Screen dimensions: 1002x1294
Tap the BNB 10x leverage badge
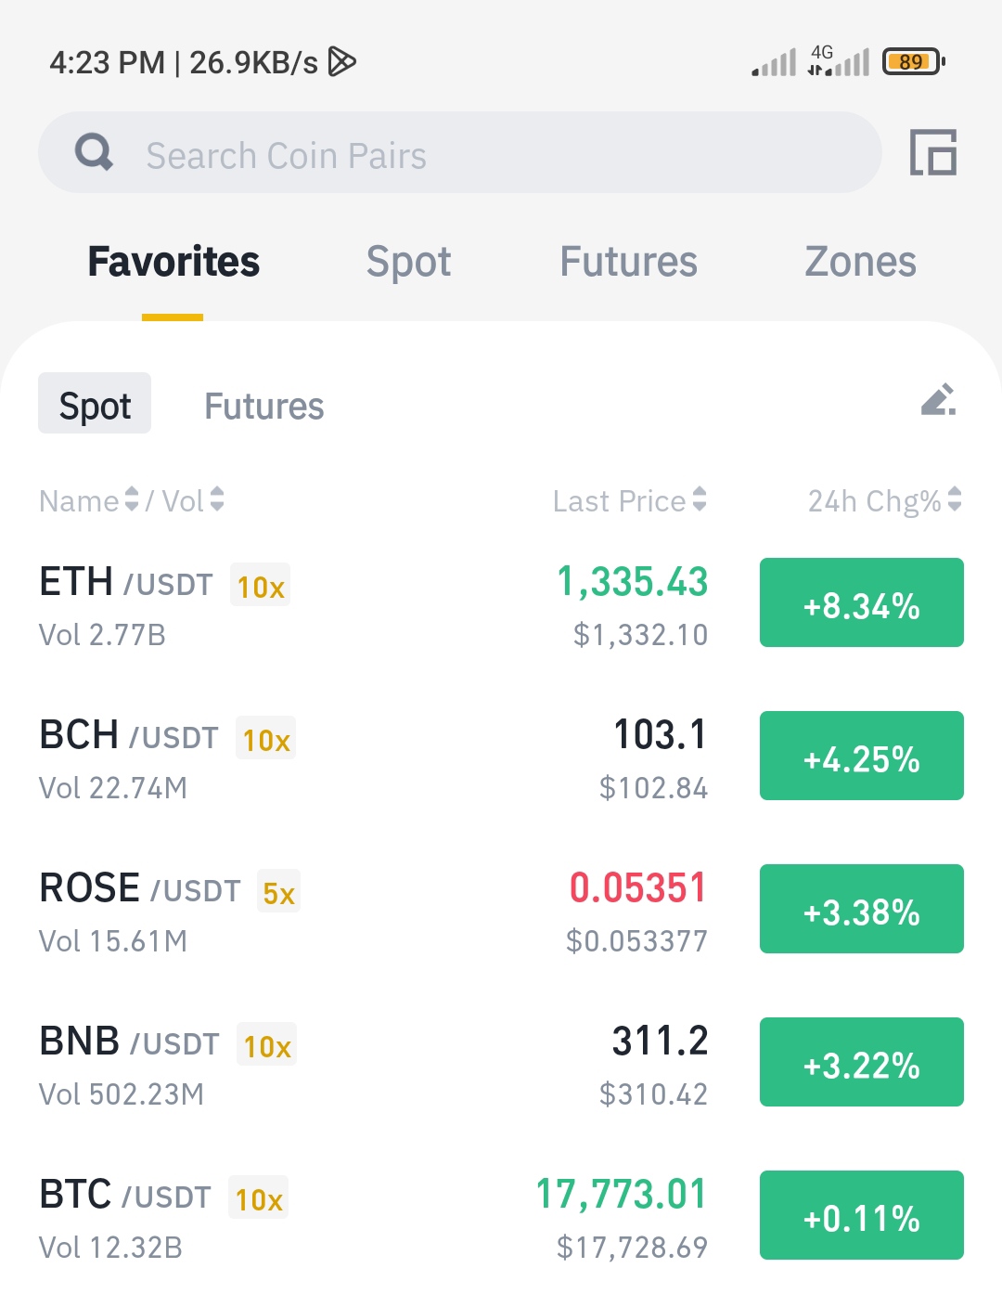click(x=267, y=1045)
